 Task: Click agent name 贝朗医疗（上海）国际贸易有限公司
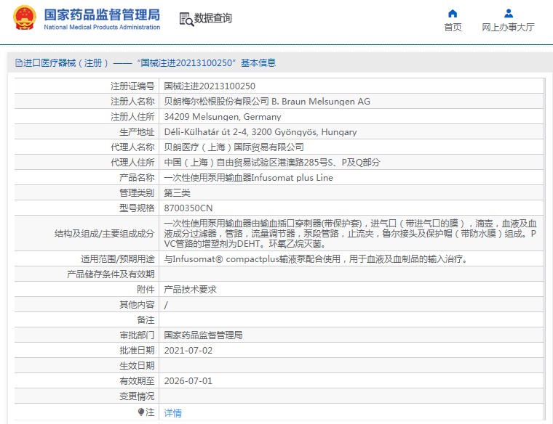pyautogui.click(x=234, y=147)
